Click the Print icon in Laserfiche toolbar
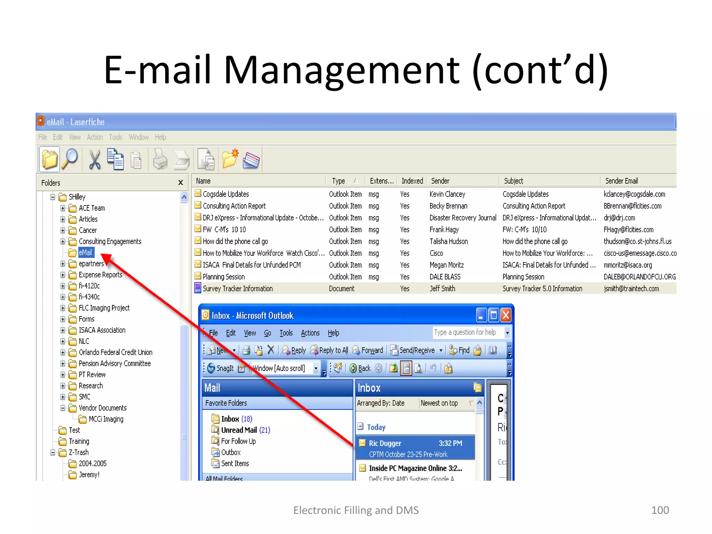This screenshot has height=534, width=712. 160,160
